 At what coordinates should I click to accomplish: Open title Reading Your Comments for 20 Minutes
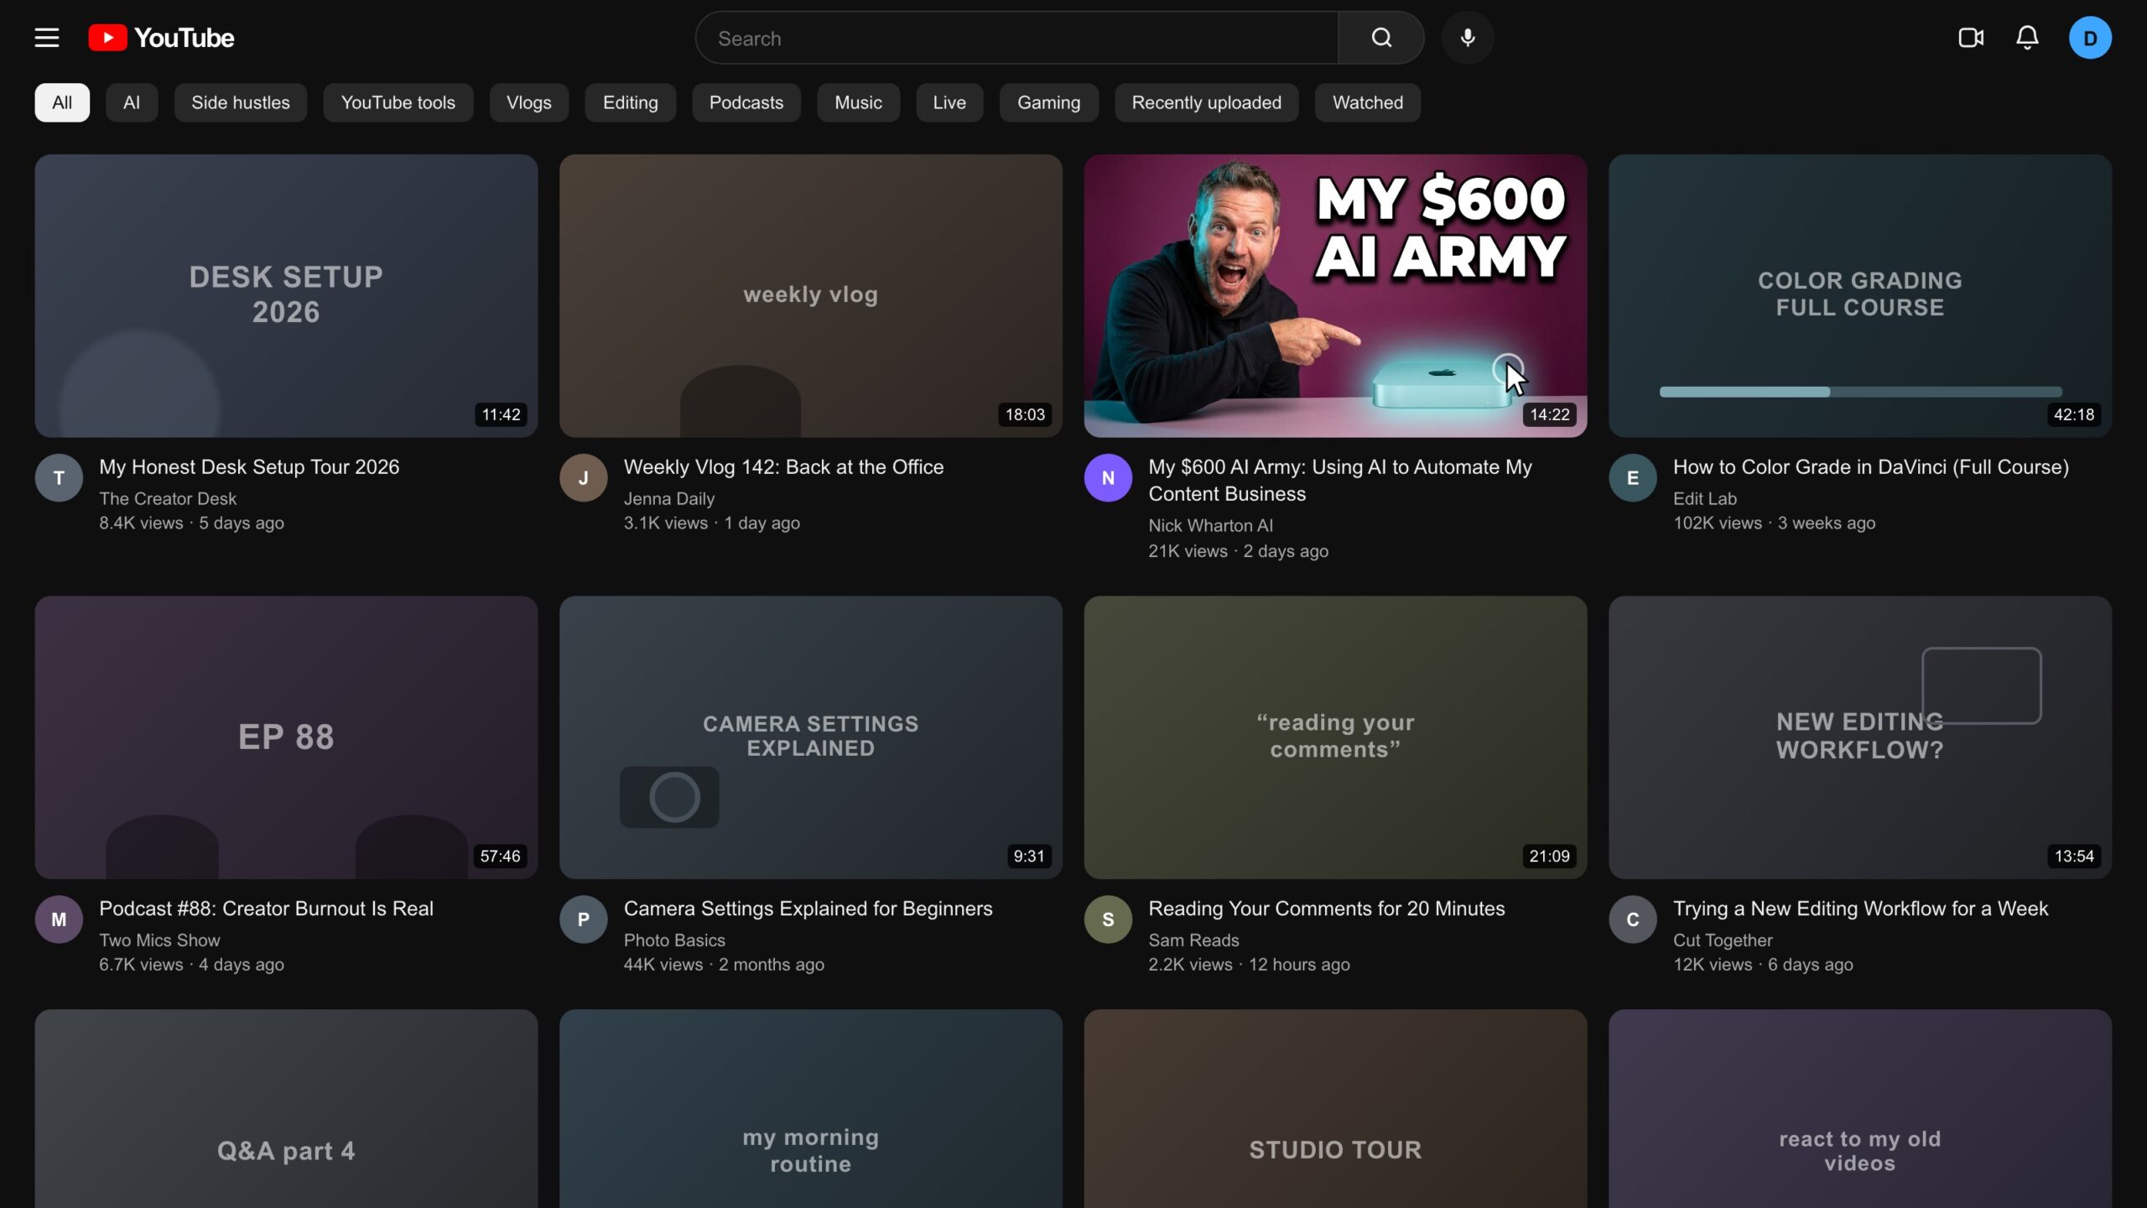1326,909
